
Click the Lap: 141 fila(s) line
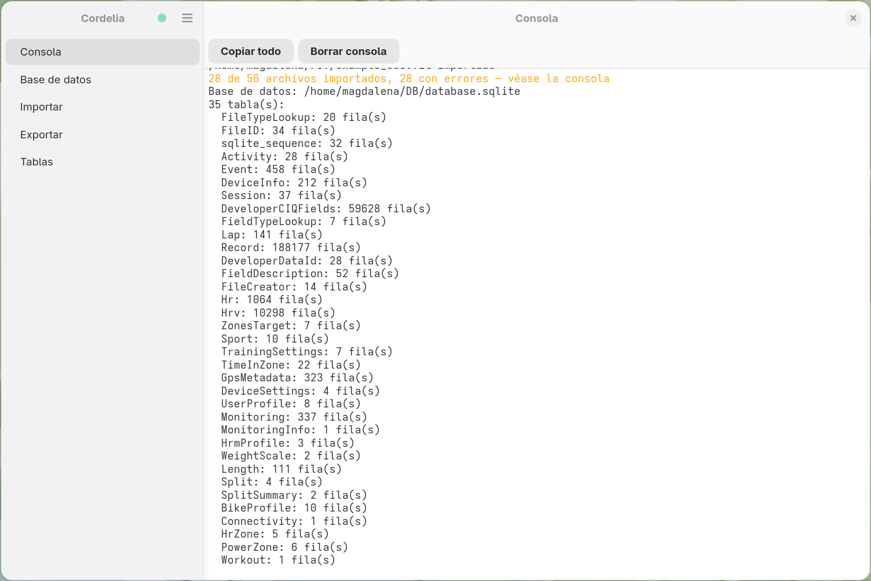tap(272, 235)
